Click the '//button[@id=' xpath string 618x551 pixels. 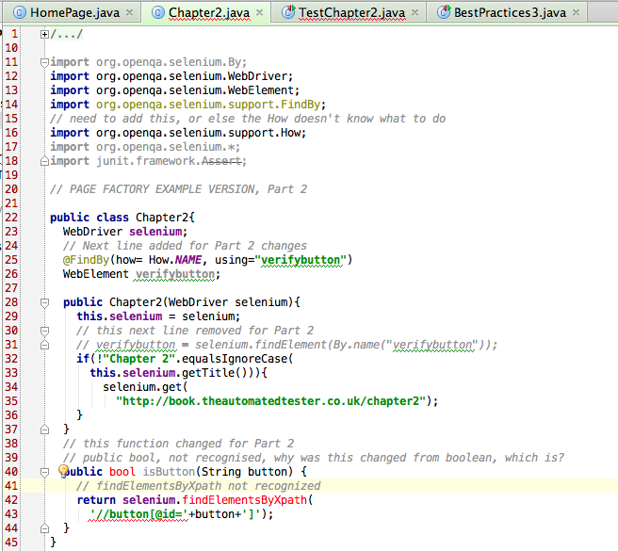click(139, 514)
